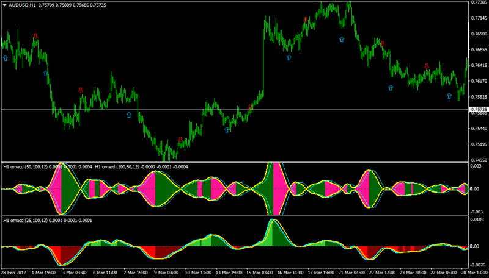Click the 3 Mar 03:00 time label
This screenshot has width=489, height=278.
74,273
